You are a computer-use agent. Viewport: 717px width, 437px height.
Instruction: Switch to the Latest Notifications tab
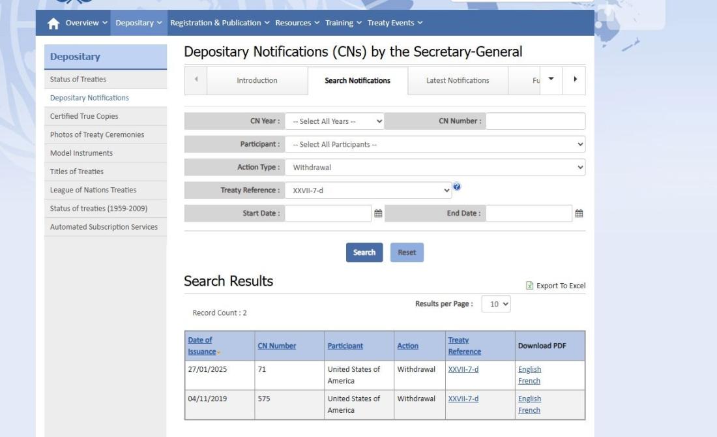[458, 81]
